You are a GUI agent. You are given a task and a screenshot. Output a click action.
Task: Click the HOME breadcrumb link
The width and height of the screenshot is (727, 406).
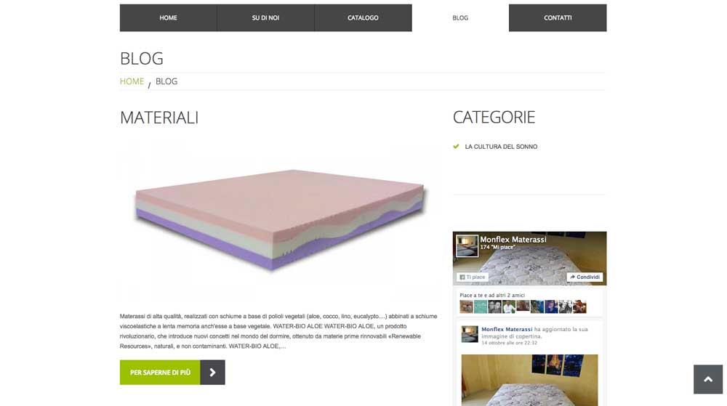tap(132, 81)
